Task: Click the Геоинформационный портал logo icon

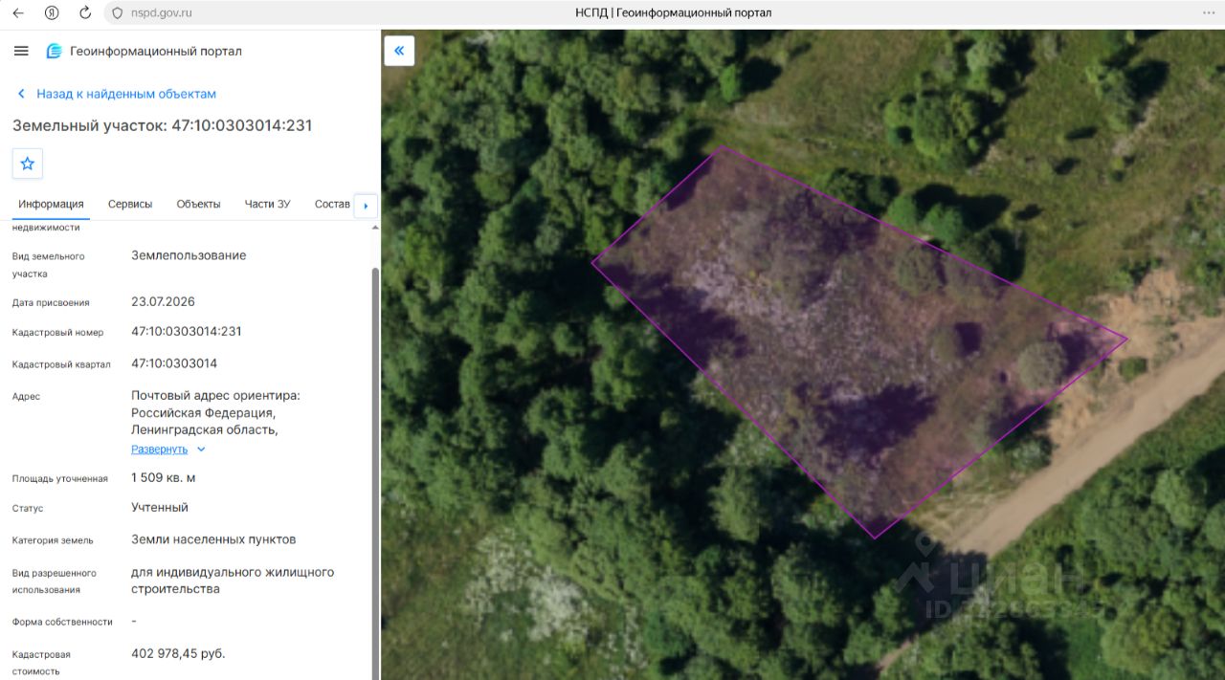Action: pos(55,51)
